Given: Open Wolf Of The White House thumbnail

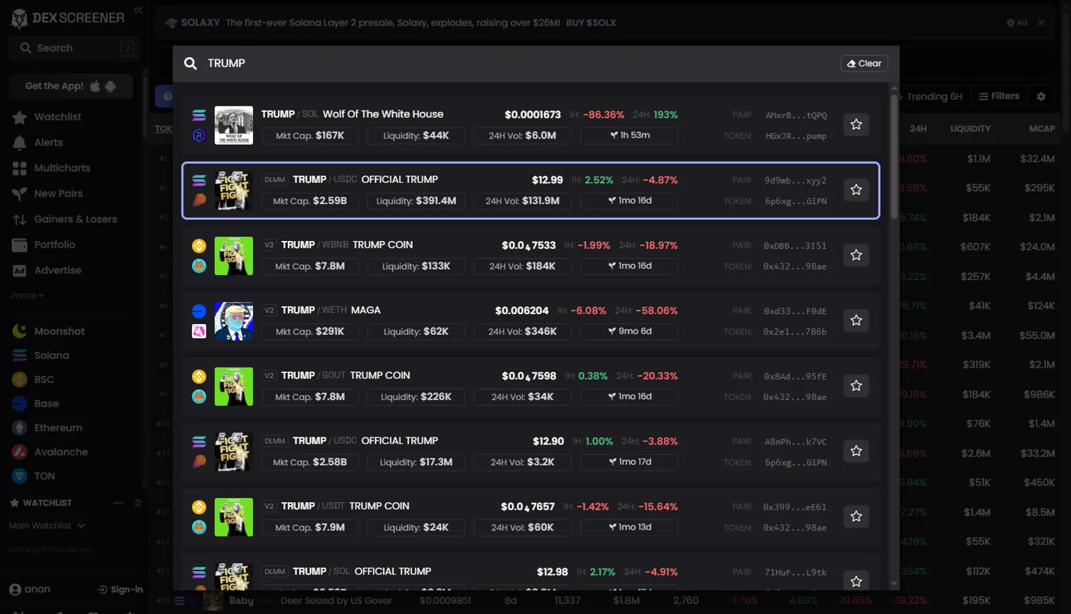Looking at the screenshot, I should click(234, 125).
